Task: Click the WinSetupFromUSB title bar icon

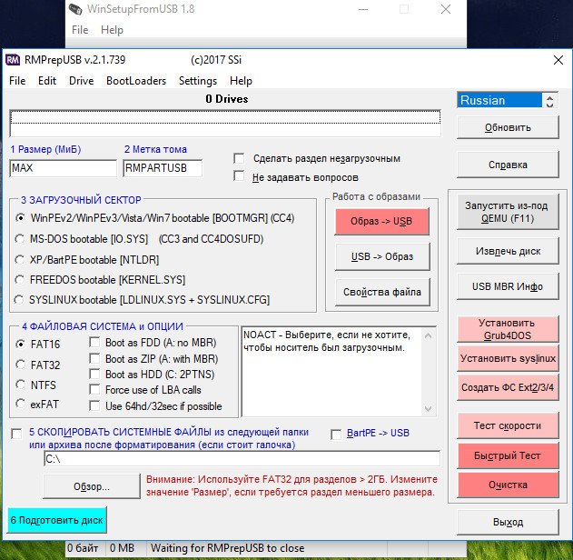Action: point(76,9)
